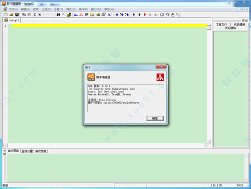Delete using the black X toolbar icon
The height and width of the screenshot is (189, 251).
tap(40, 15)
